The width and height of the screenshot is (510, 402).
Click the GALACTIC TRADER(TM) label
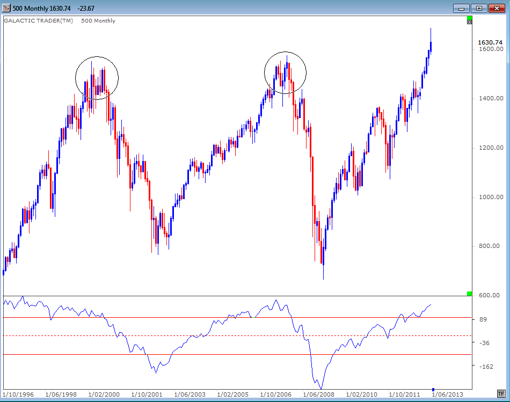[38, 20]
